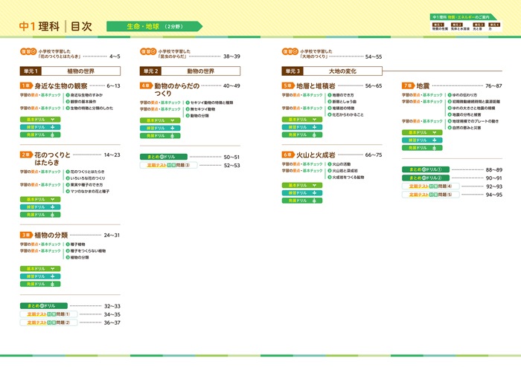This screenshot has height=367, width=521.
Task: Open まとめのドリル on pages 32–33
Action: click(43, 306)
